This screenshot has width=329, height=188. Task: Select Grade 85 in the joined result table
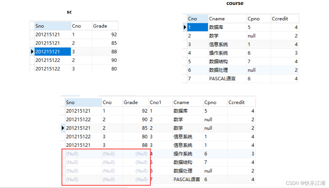point(136,128)
